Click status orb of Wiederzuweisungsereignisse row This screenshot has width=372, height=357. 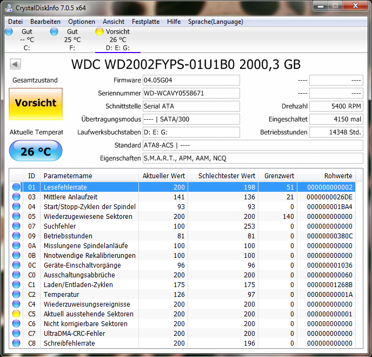16,304
